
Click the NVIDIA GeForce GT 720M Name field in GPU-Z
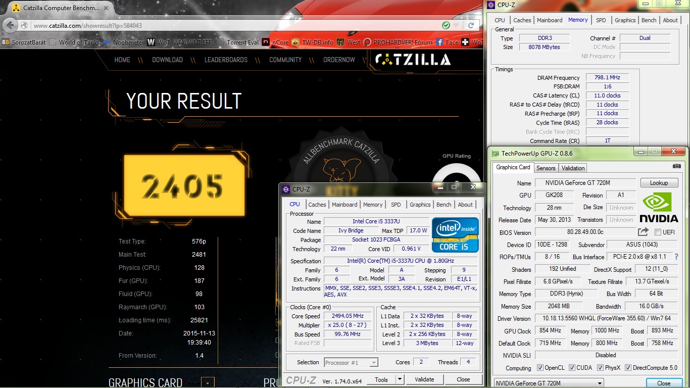pyautogui.click(x=585, y=183)
